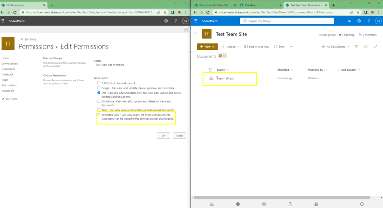This screenshot has height=208, width=383.
Task: Open details pane info icon
Action: [x=366, y=47]
